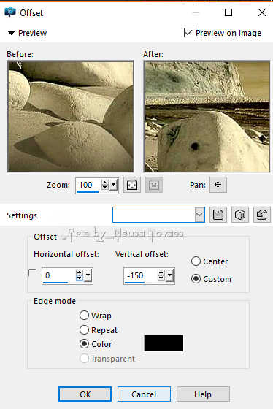Click the Pan navigate button
The height and width of the screenshot is (409, 273).
coord(218,185)
